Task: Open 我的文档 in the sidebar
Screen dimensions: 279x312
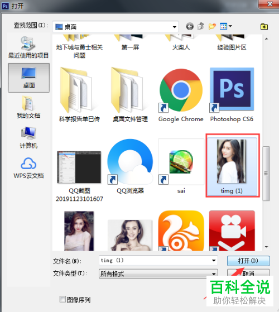Action: point(28,107)
